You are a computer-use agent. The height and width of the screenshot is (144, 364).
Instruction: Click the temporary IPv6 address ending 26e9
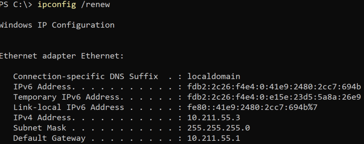pyautogui.click(x=274, y=97)
